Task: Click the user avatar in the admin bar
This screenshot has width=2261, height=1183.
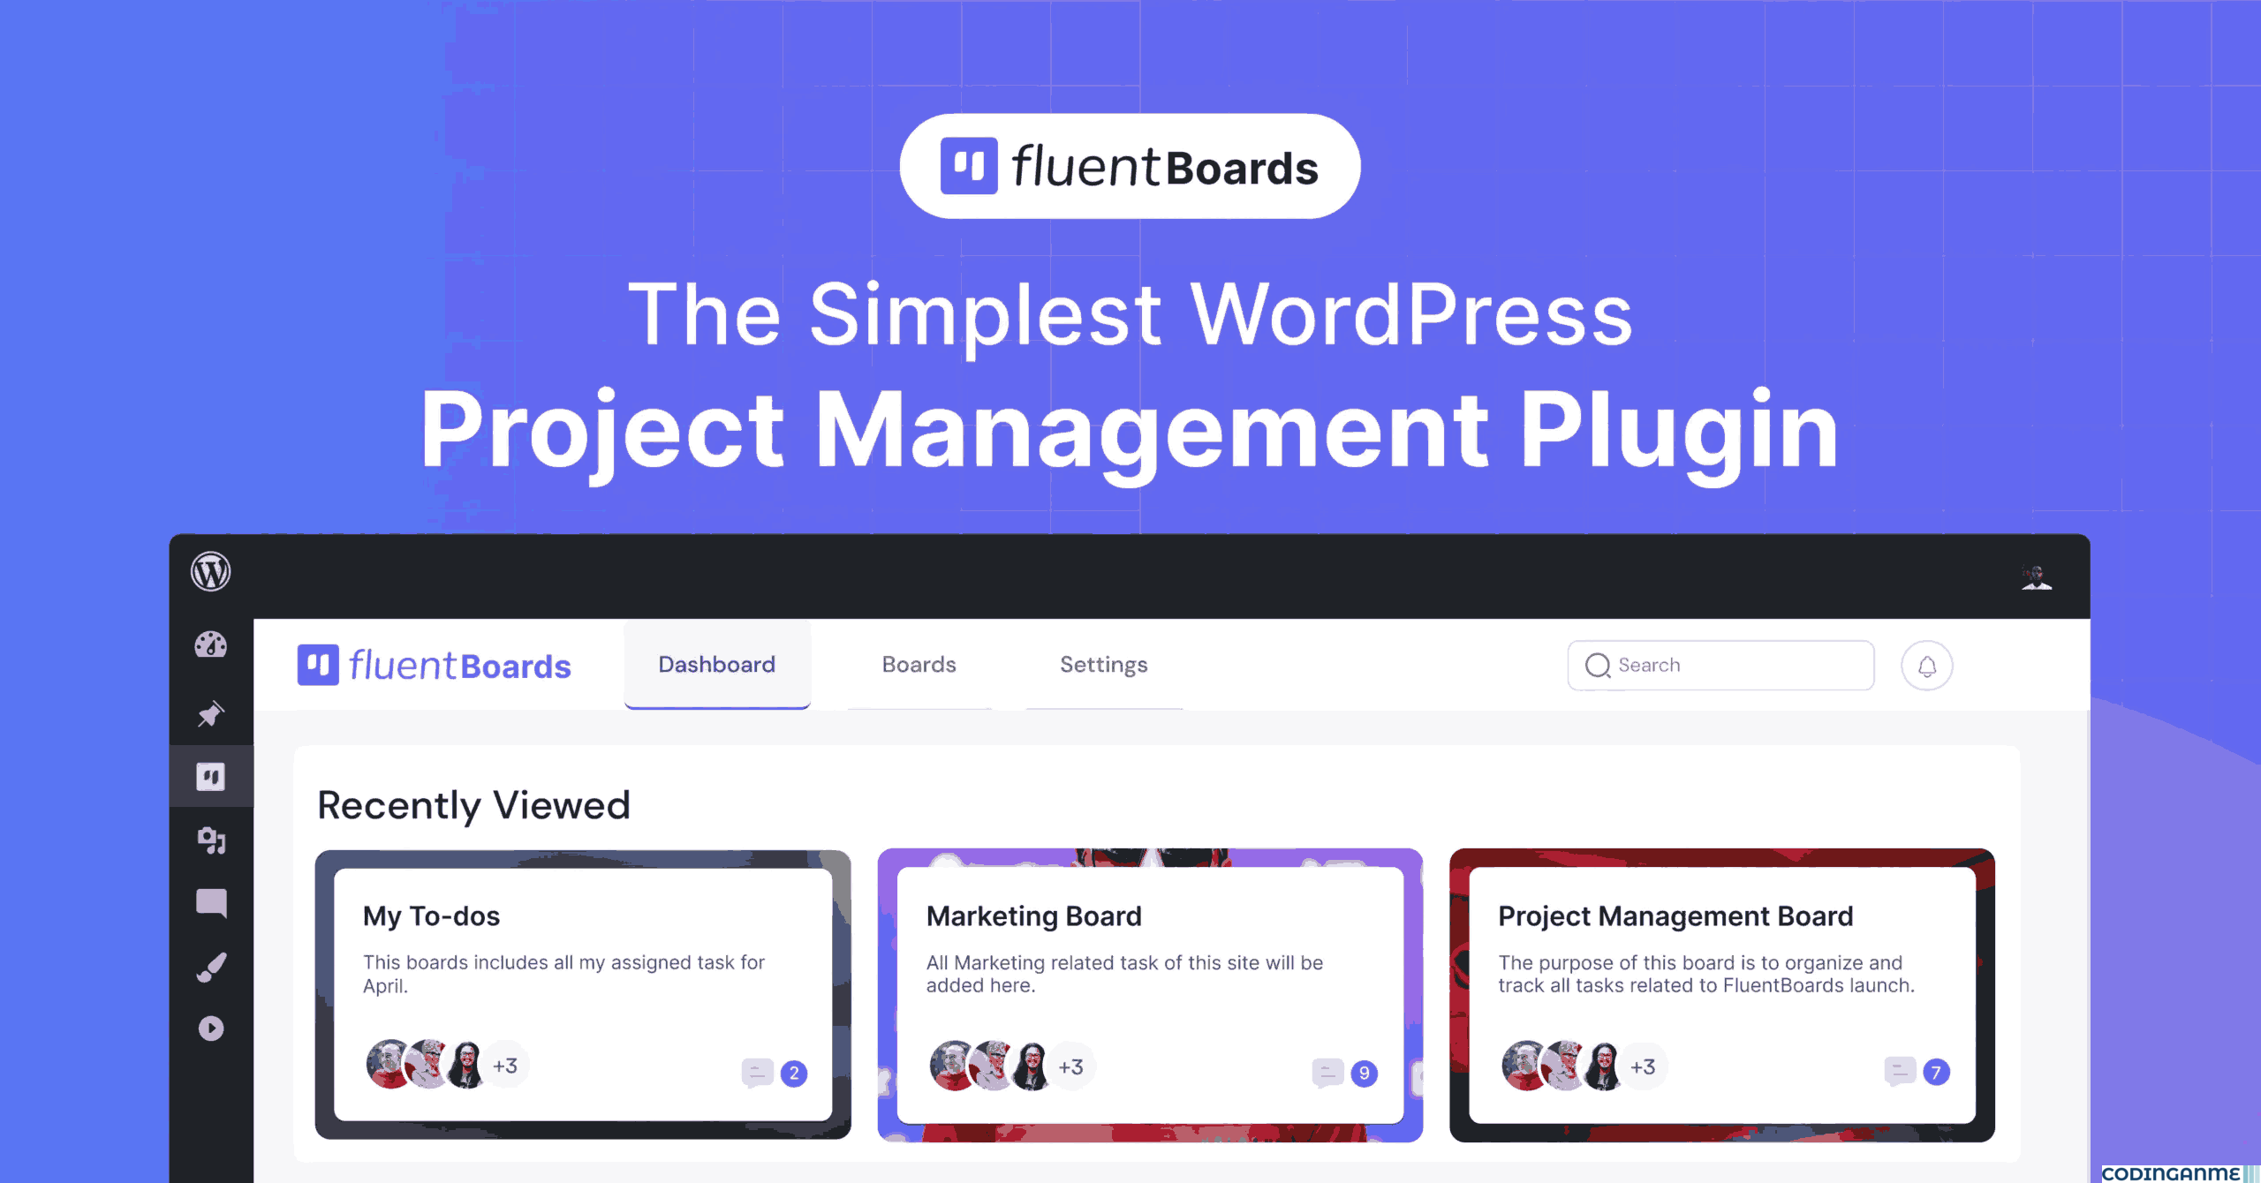Action: point(2037,577)
